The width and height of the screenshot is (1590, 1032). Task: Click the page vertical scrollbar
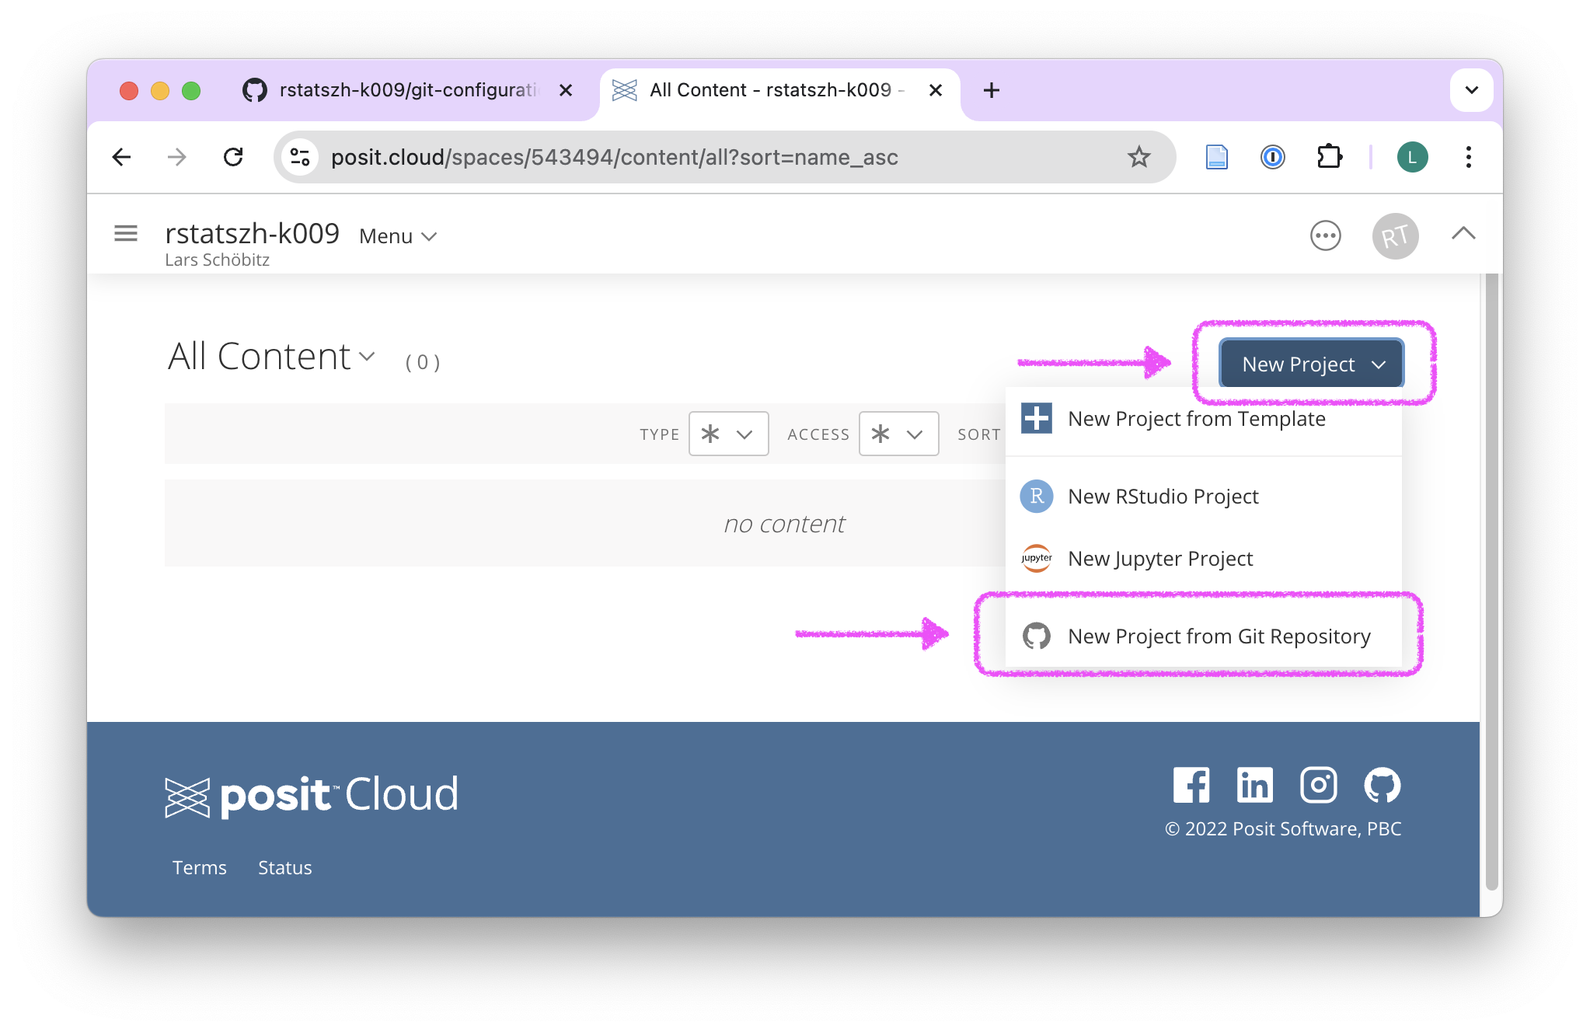[x=1491, y=583]
